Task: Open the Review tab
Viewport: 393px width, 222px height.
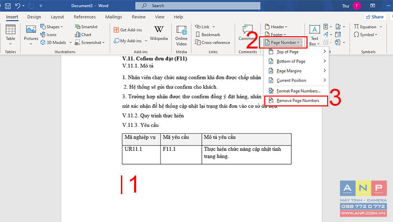Action: click(x=139, y=17)
